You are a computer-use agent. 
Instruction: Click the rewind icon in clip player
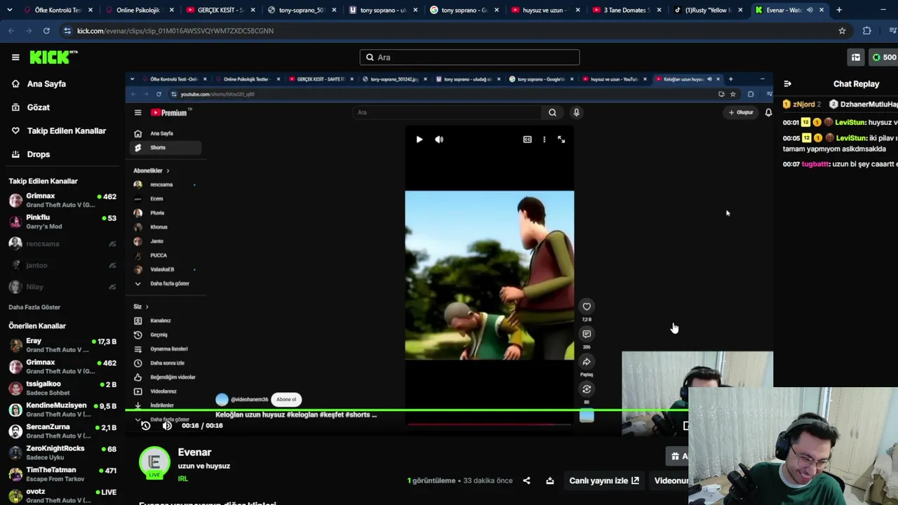point(146,426)
